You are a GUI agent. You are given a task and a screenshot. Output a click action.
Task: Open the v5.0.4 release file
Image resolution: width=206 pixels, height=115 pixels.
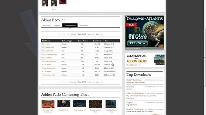coord(46,44)
